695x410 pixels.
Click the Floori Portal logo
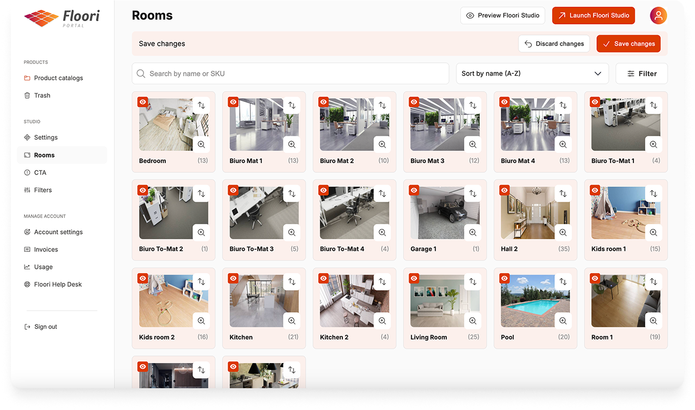coord(62,18)
